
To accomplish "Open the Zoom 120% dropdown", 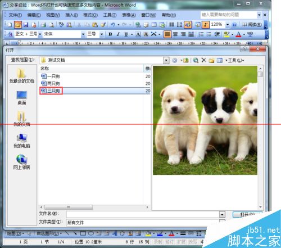I will (x=228, y=25).
